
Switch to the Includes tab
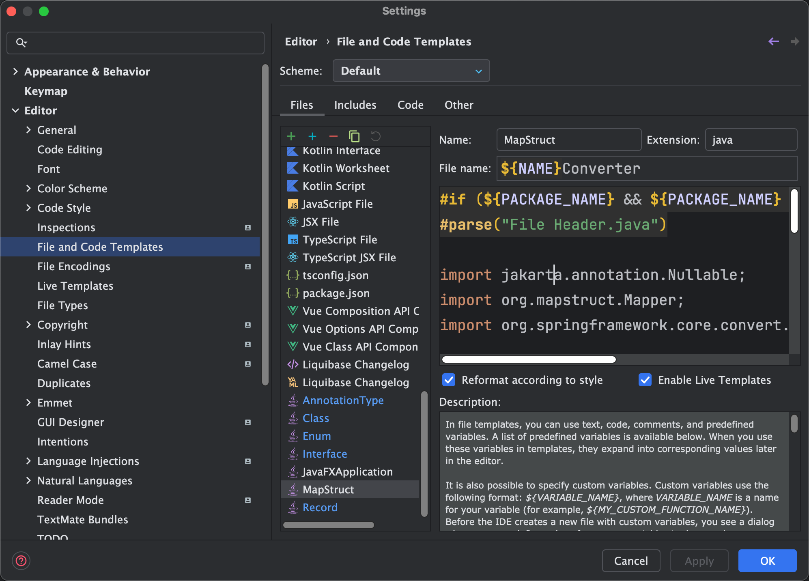pyautogui.click(x=355, y=105)
